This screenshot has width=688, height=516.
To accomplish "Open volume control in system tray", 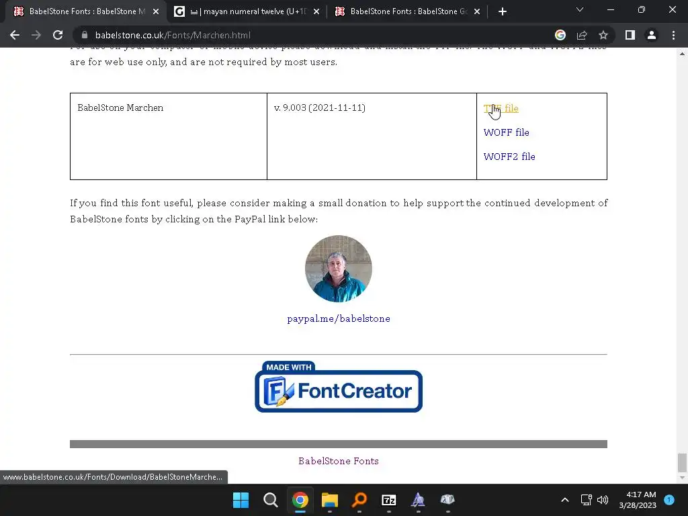I will [603, 500].
